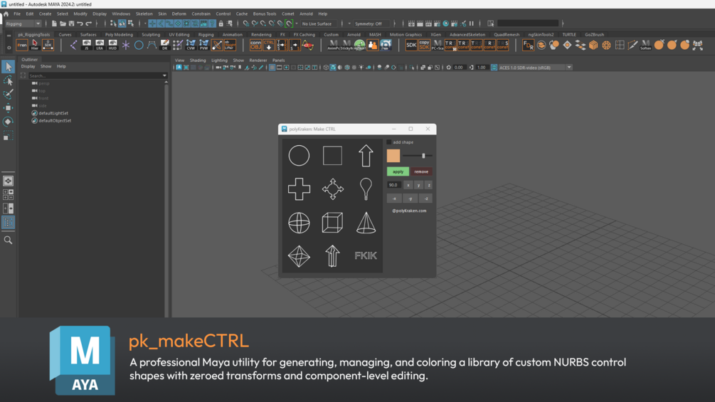Viewport: 715px width, 402px height.
Task: Open the Deform menu
Action: (179, 14)
